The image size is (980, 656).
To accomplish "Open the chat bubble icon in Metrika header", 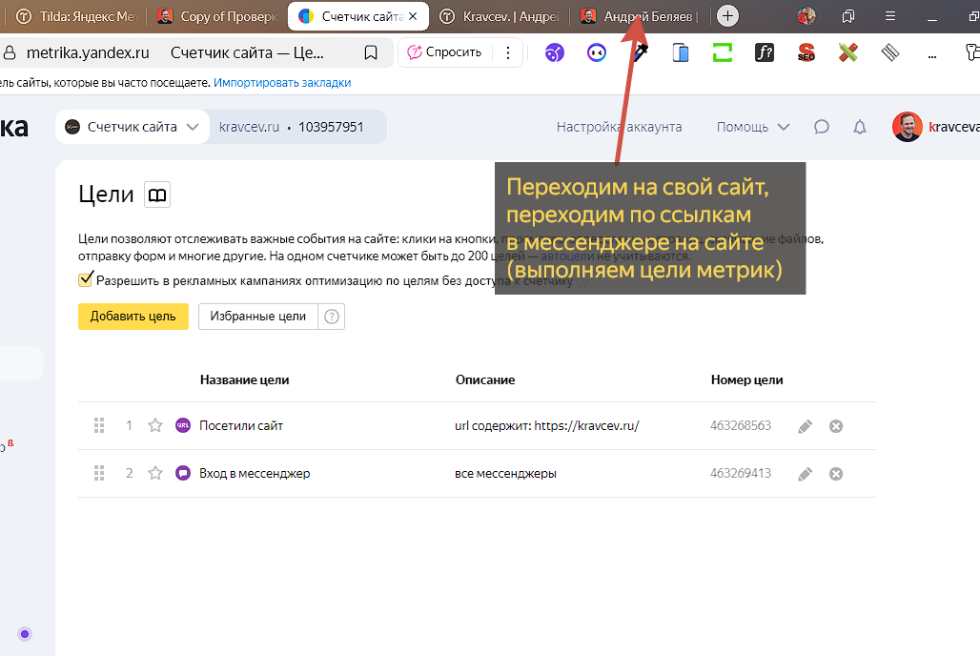I will [821, 127].
